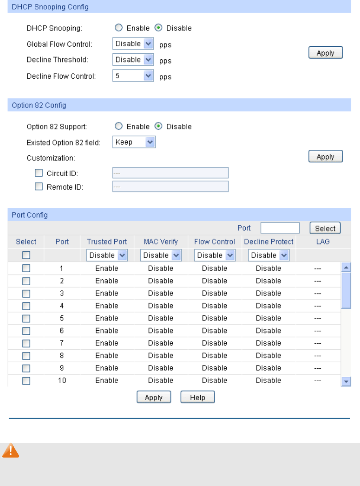The height and width of the screenshot is (486, 360).
Task: Apply the Option 82 Config settings
Action: coord(326,156)
